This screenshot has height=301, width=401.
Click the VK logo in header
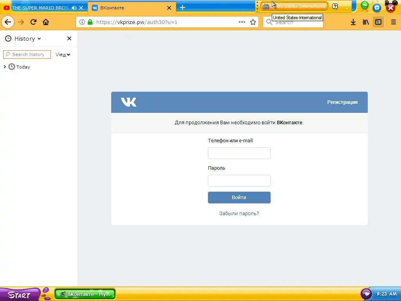coord(128,102)
